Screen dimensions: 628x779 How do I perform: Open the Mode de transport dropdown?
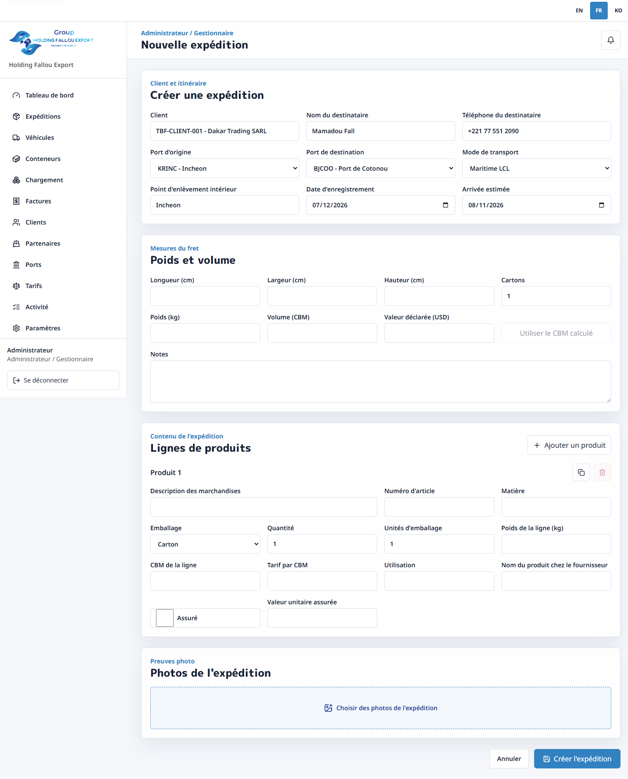[536, 168]
